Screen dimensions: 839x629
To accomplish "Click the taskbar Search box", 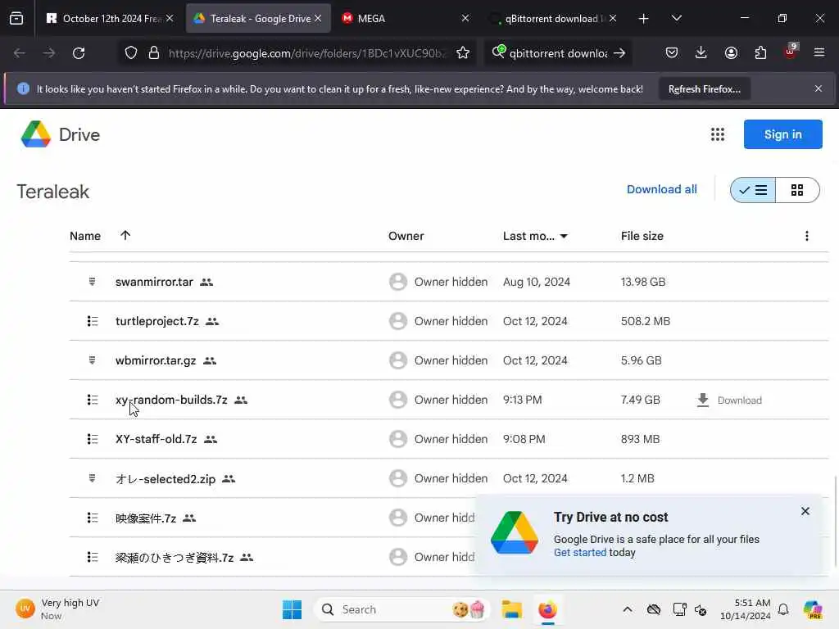I will coord(401,609).
